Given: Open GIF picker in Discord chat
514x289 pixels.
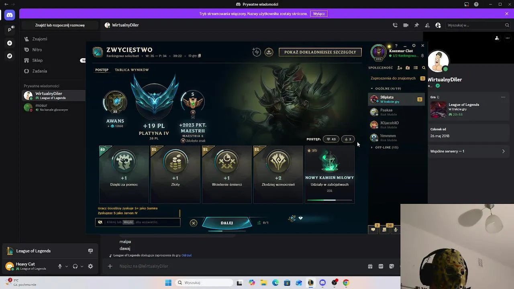Looking at the screenshot, I should click(x=381, y=266).
